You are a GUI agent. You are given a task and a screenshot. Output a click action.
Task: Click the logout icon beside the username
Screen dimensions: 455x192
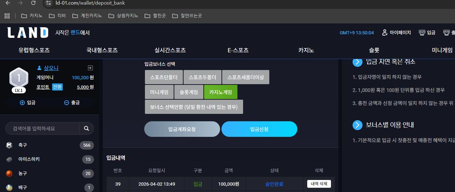coord(90,68)
